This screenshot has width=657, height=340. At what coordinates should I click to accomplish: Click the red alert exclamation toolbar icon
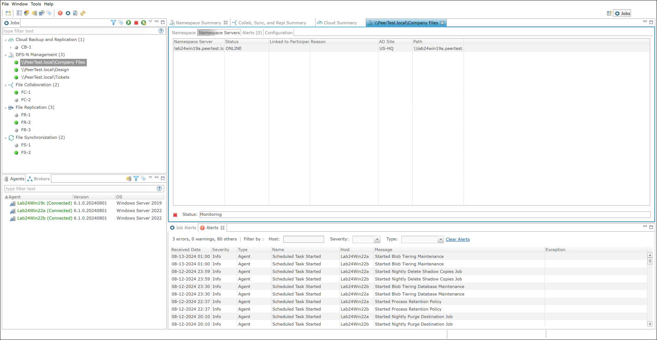(x=60, y=13)
